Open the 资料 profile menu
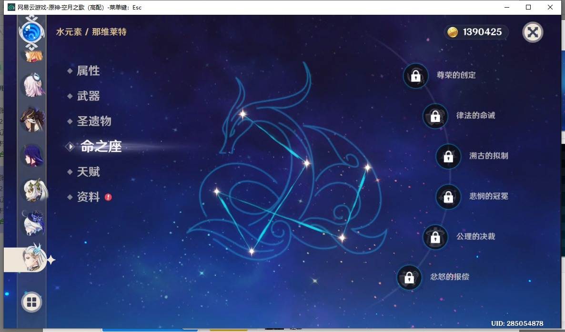Image resolution: width=565 pixels, height=332 pixels. (x=88, y=197)
